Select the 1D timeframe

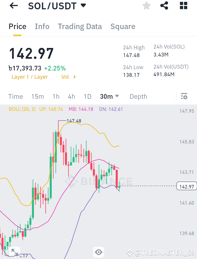pyautogui.click(x=87, y=96)
